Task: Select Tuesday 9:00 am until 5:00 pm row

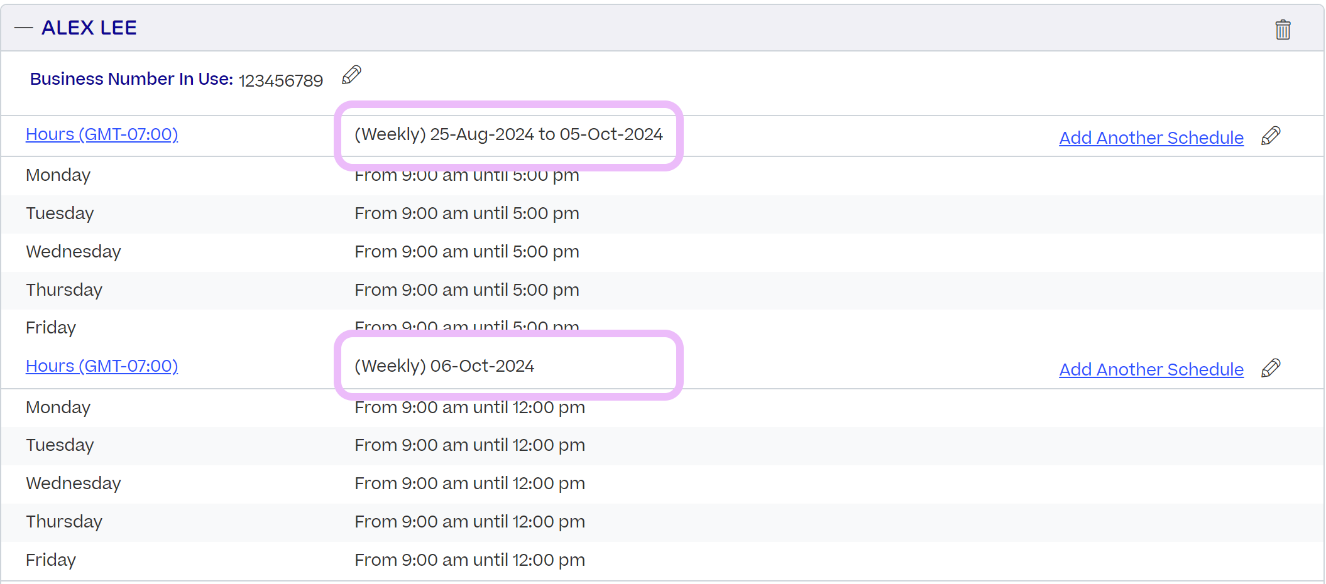Action: coord(662,214)
